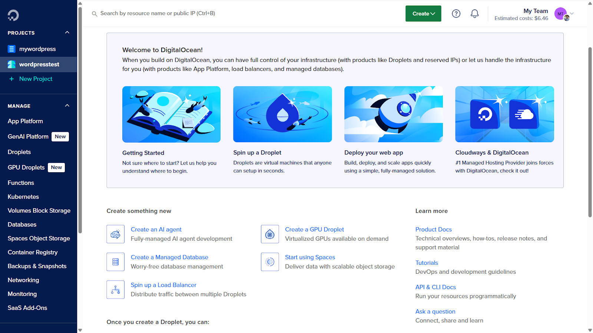Open the API & CLI Docs link

[x=435, y=287]
